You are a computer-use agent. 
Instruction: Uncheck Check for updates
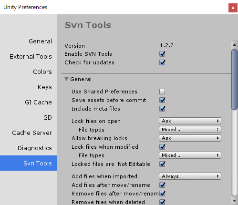pos(162,62)
